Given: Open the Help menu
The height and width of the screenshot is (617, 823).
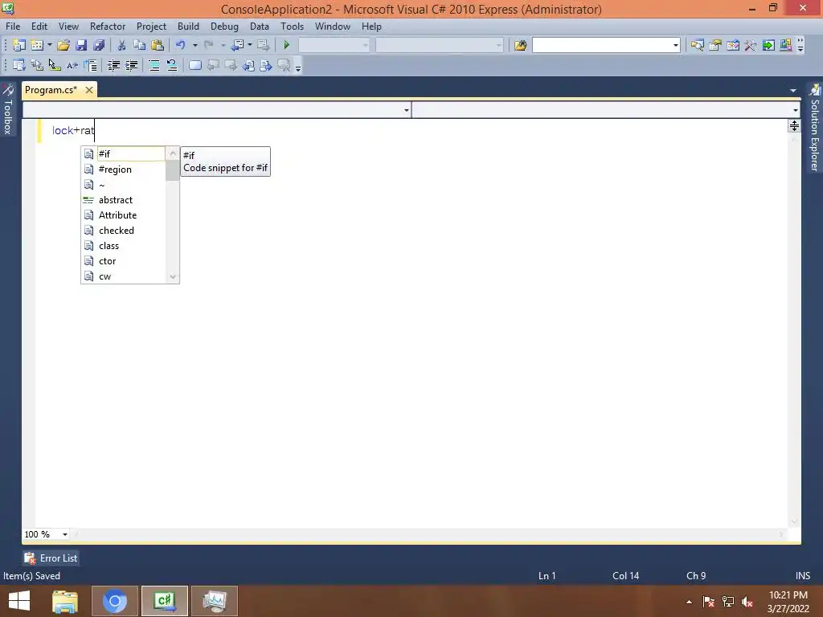Looking at the screenshot, I should 371,27.
